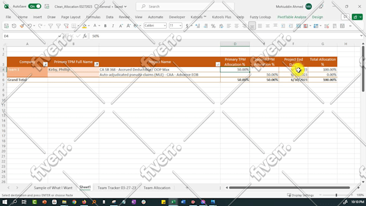Click the Wrap Text icon
The width and height of the screenshot is (366, 206).
tap(221, 26)
